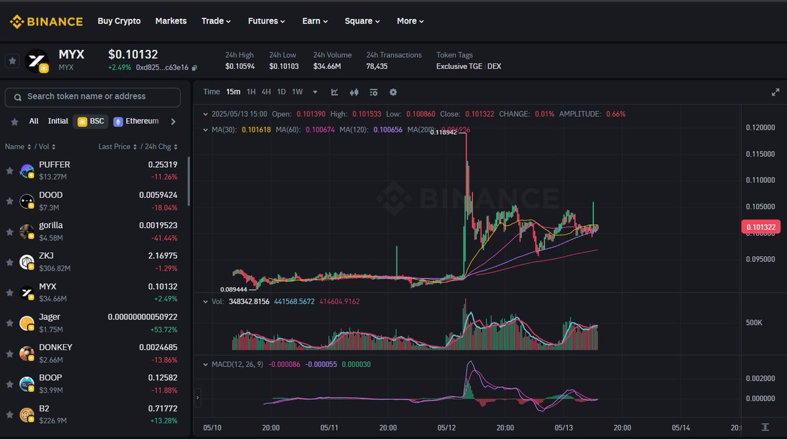This screenshot has height=439, width=787.
Task: Select the Initial filter tab
Action: [x=58, y=121]
